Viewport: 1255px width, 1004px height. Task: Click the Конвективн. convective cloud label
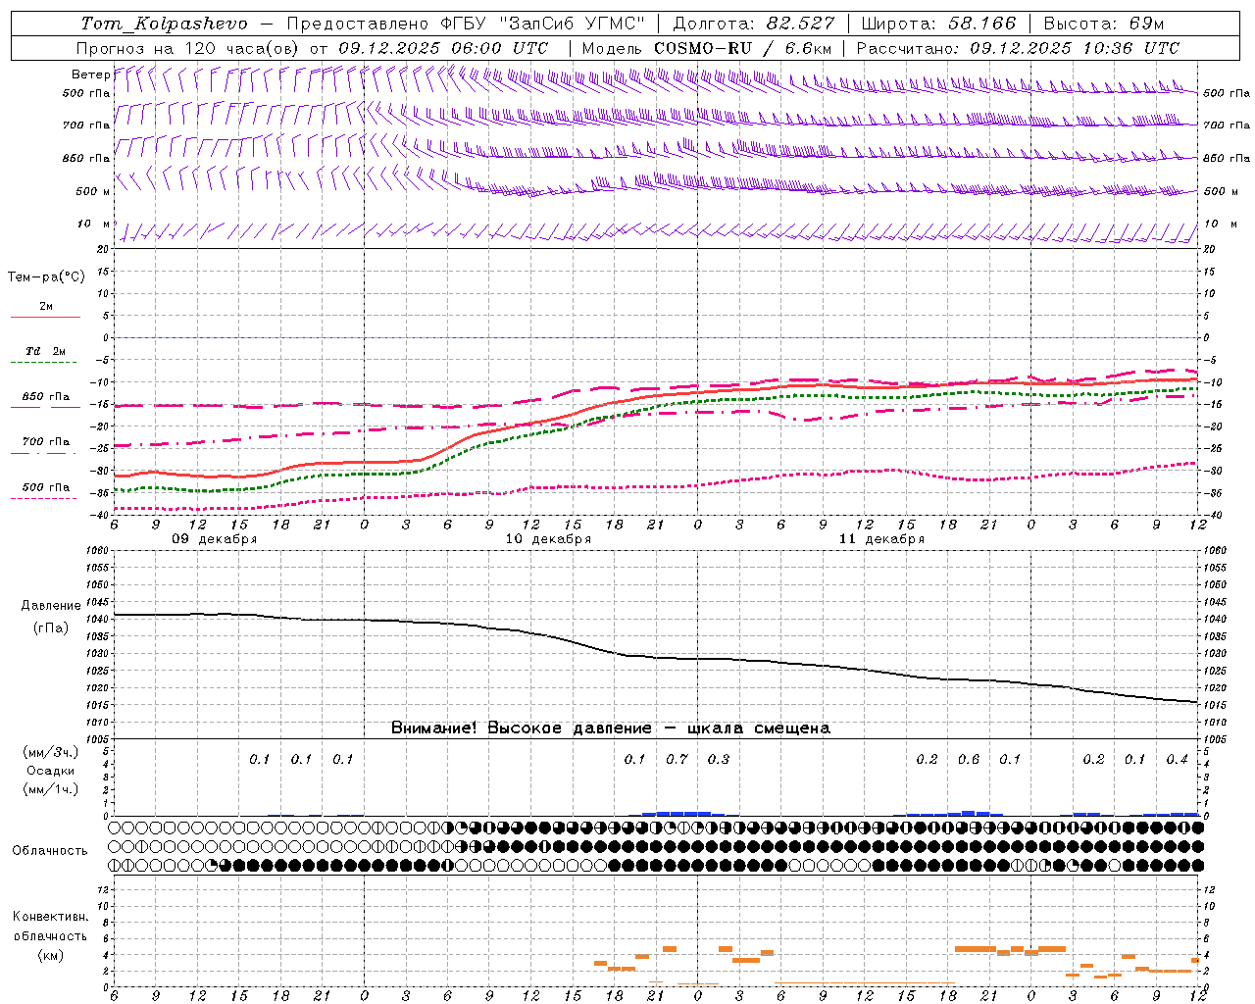(50, 917)
